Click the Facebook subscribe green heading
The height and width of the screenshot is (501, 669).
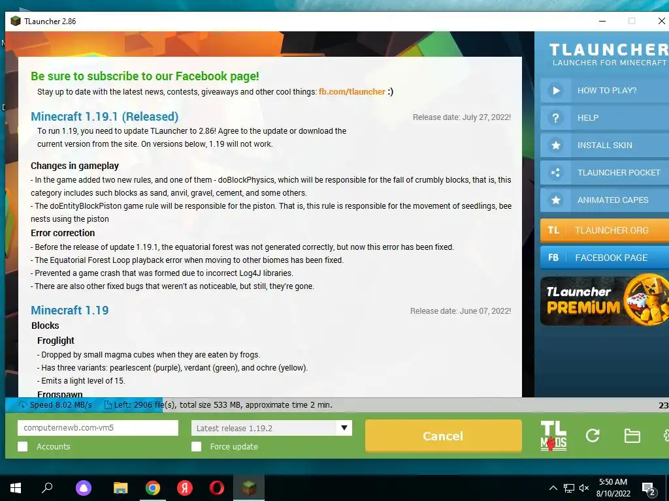144,76
